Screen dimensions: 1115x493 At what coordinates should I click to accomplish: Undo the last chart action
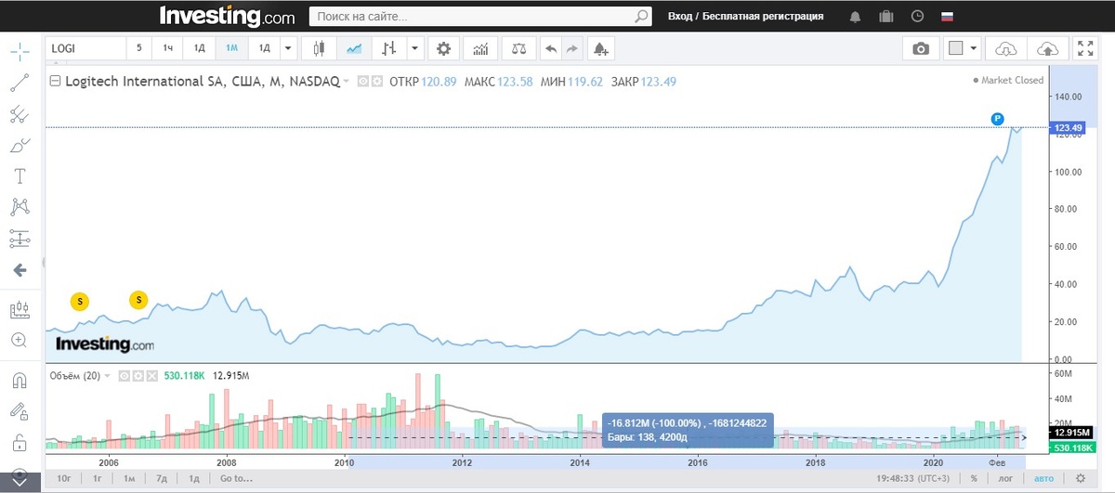[x=551, y=48]
